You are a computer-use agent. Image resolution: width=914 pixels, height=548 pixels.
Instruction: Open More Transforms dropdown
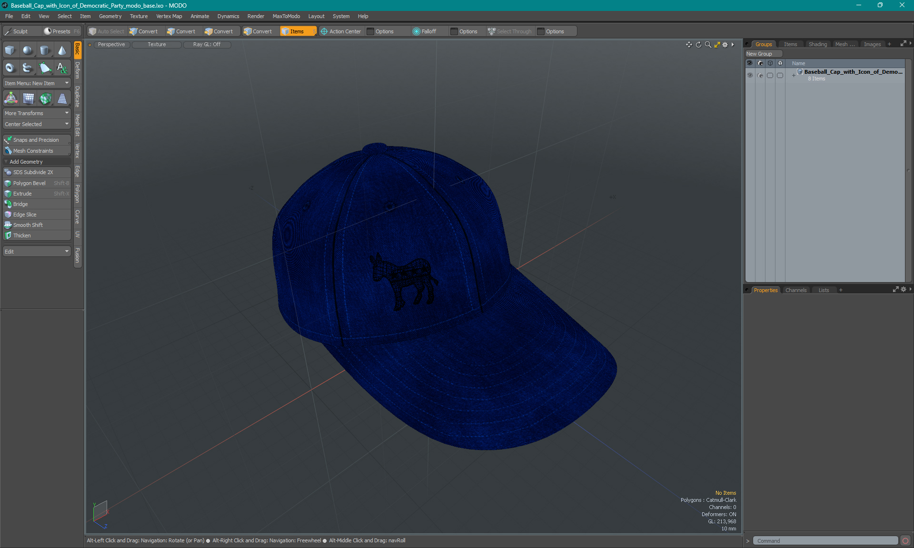tap(37, 113)
